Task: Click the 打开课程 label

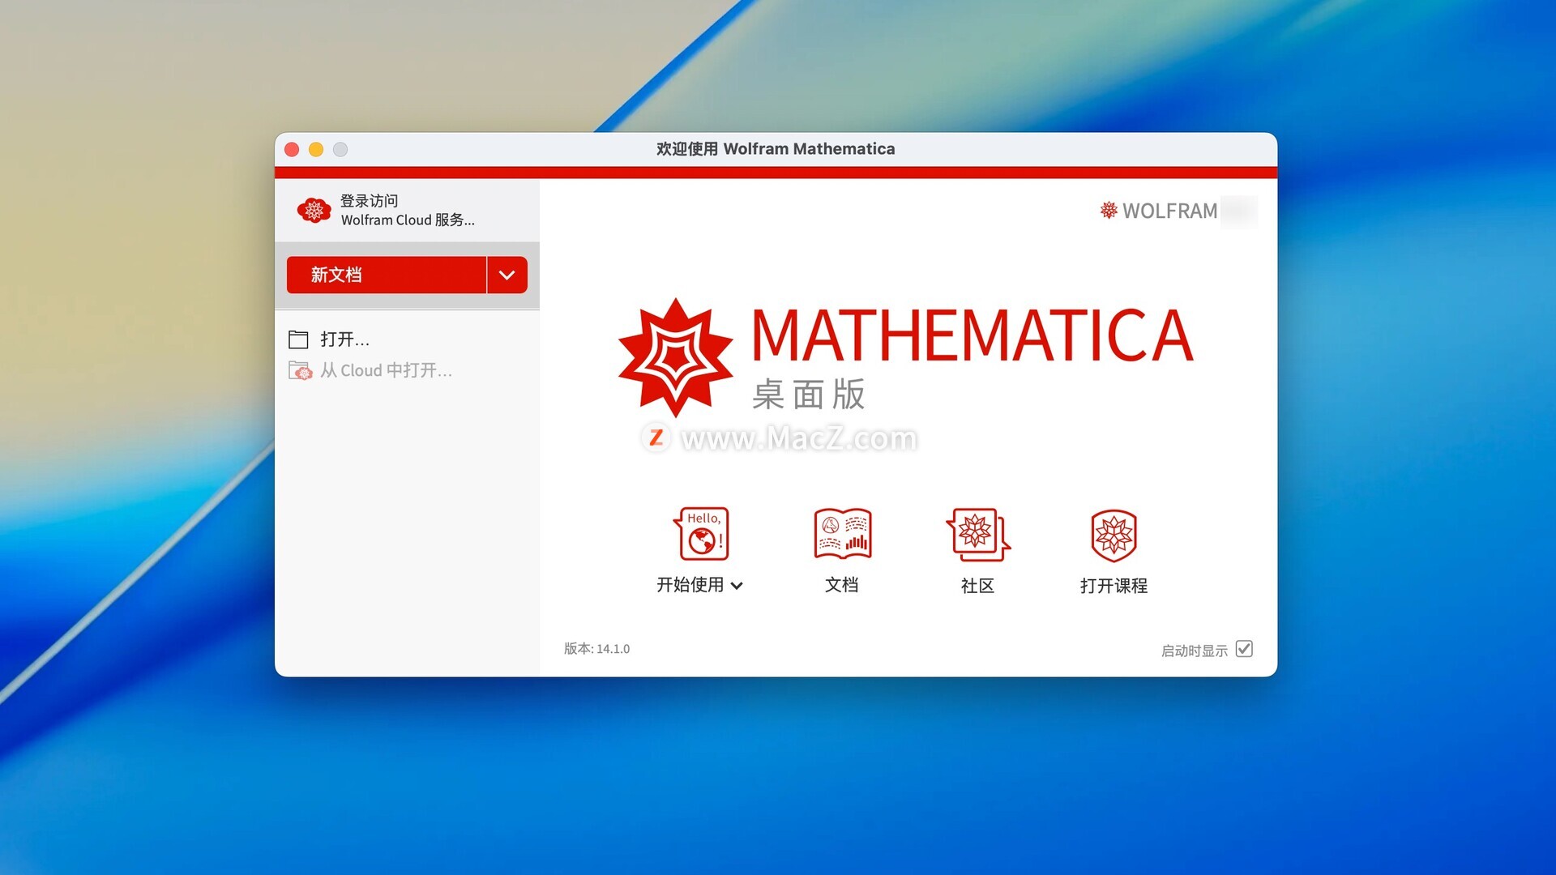Action: [x=1114, y=586]
